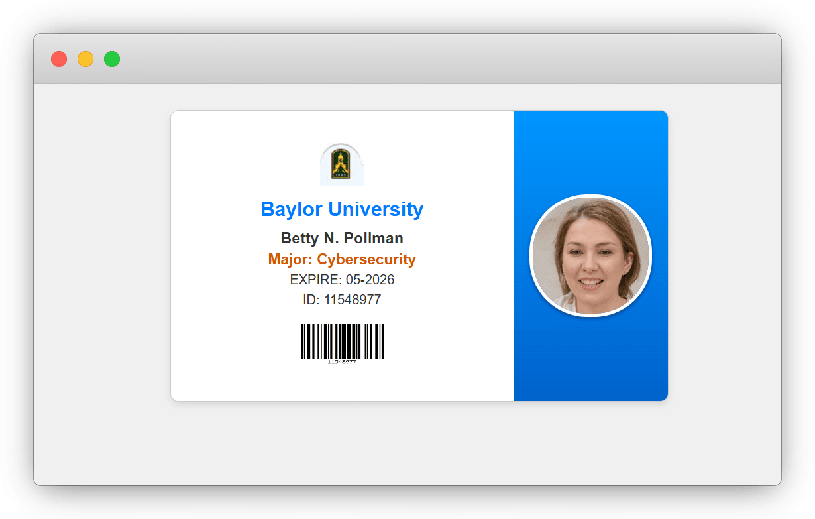Select the Baylor University heading
The image size is (815, 519).
coord(342,209)
